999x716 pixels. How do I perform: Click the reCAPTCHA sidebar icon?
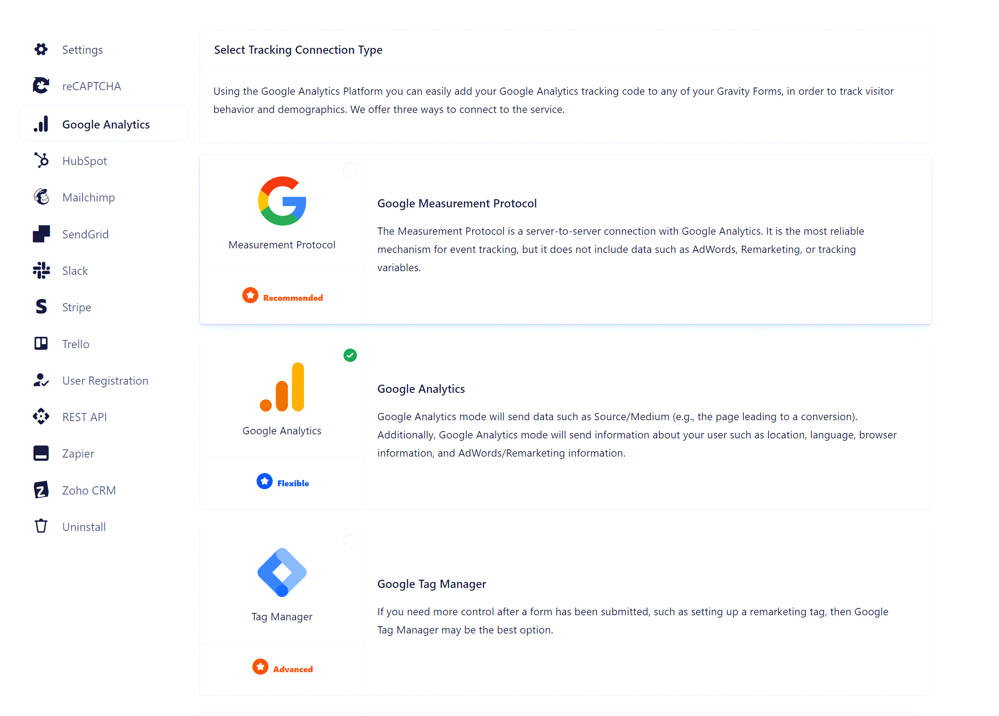[41, 86]
